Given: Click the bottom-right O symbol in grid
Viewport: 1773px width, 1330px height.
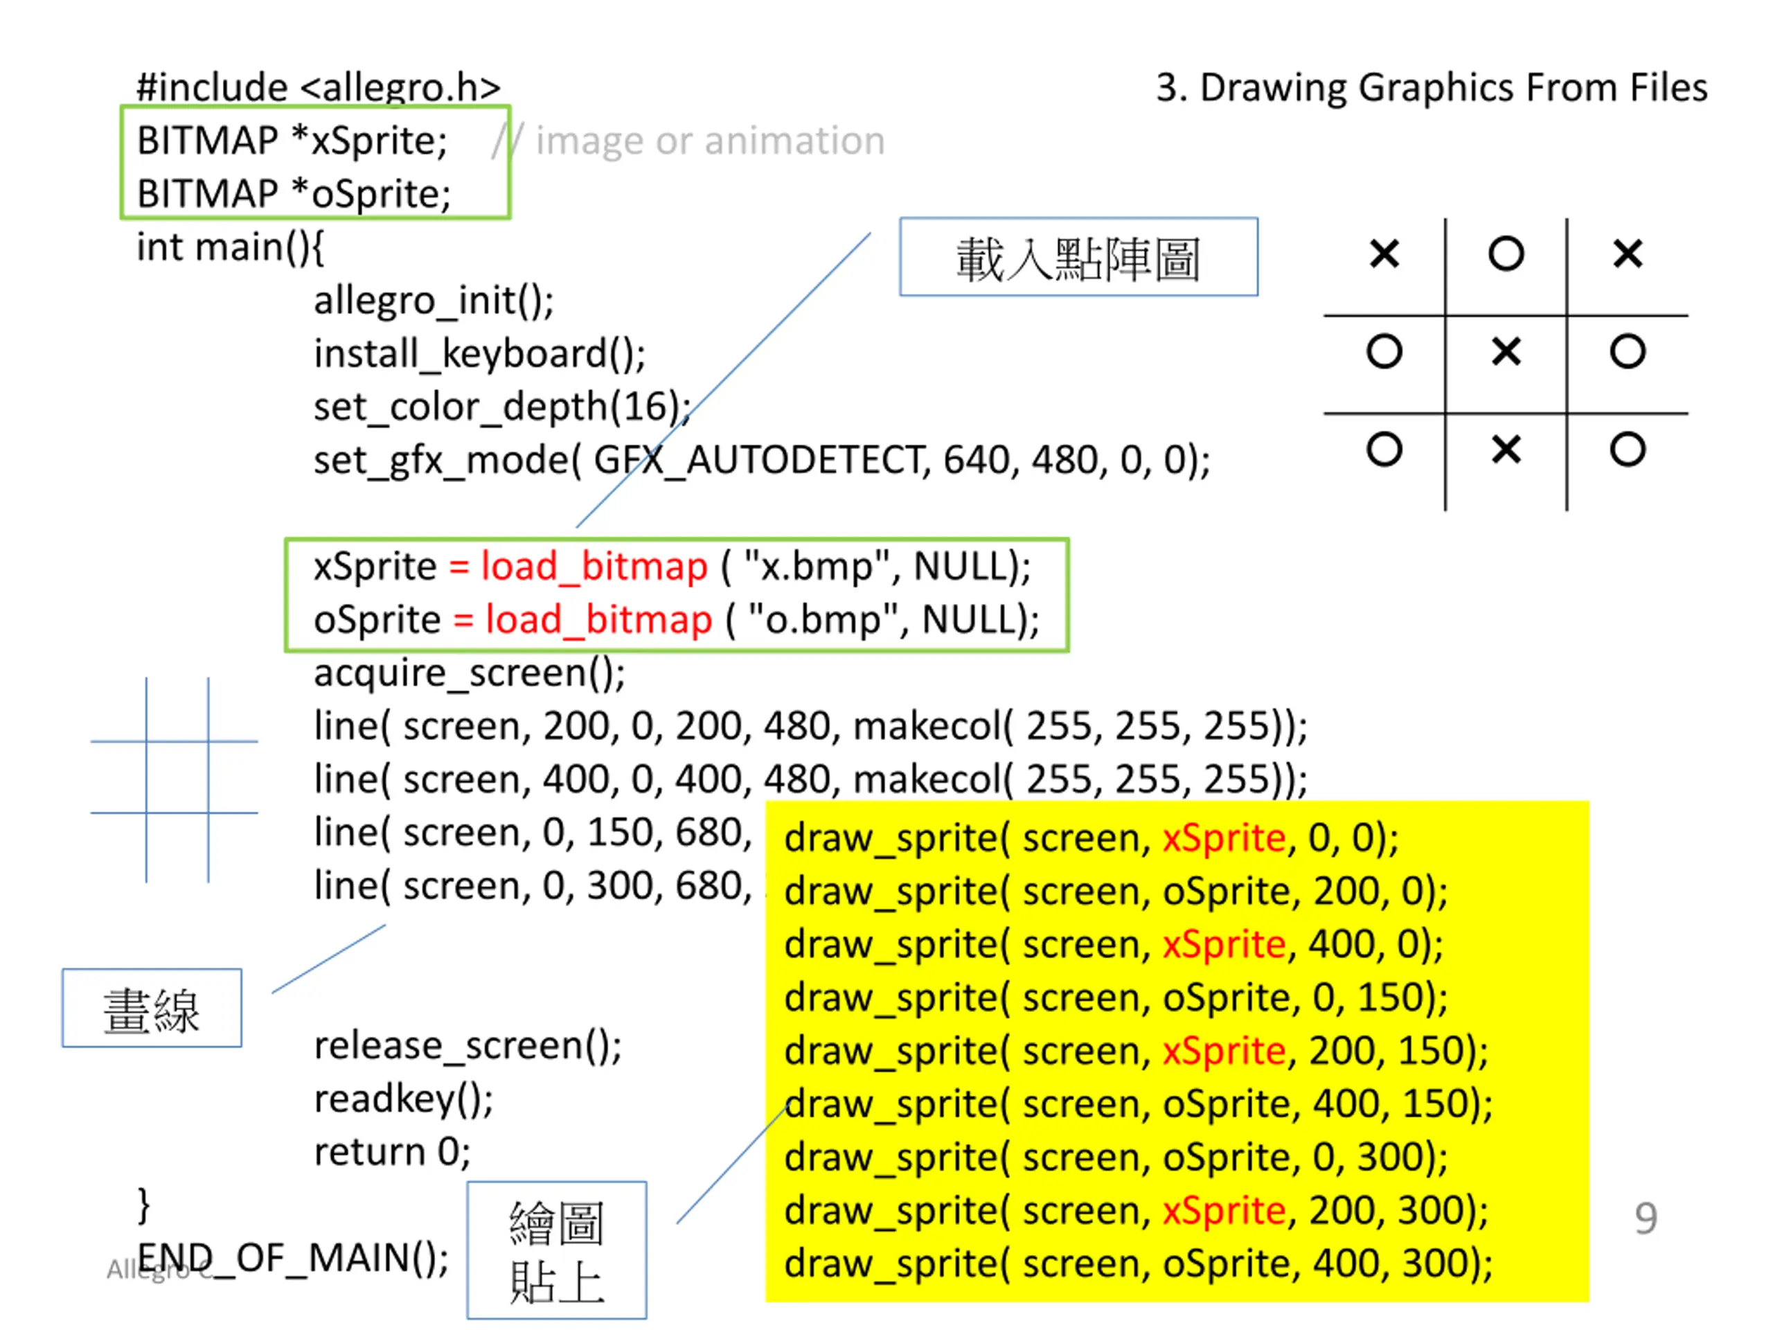Looking at the screenshot, I should [1628, 449].
